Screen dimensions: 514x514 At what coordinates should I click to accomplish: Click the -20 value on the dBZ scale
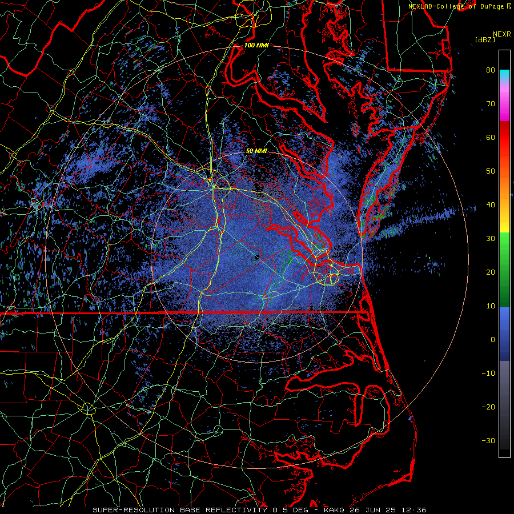tap(488, 407)
